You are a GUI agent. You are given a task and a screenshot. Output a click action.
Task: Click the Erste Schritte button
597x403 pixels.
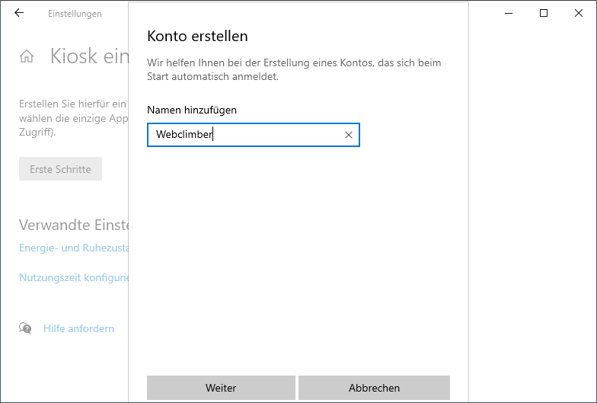[60, 169]
